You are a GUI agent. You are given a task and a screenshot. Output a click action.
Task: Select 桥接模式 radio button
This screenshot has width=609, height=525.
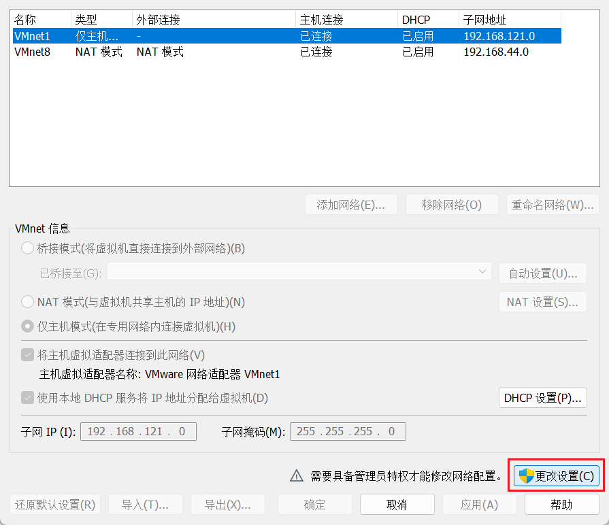point(27,248)
